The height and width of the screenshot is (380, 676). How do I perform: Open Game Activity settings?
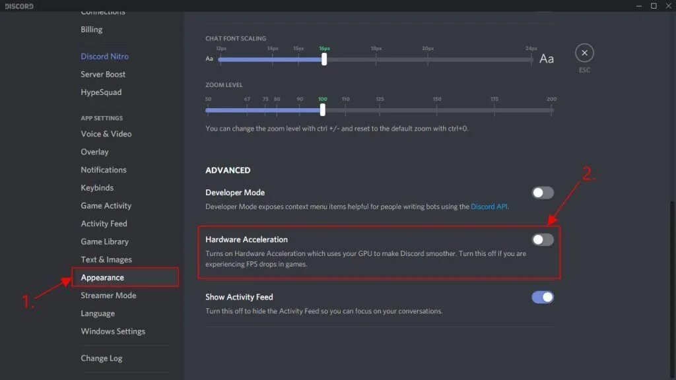(x=106, y=206)
